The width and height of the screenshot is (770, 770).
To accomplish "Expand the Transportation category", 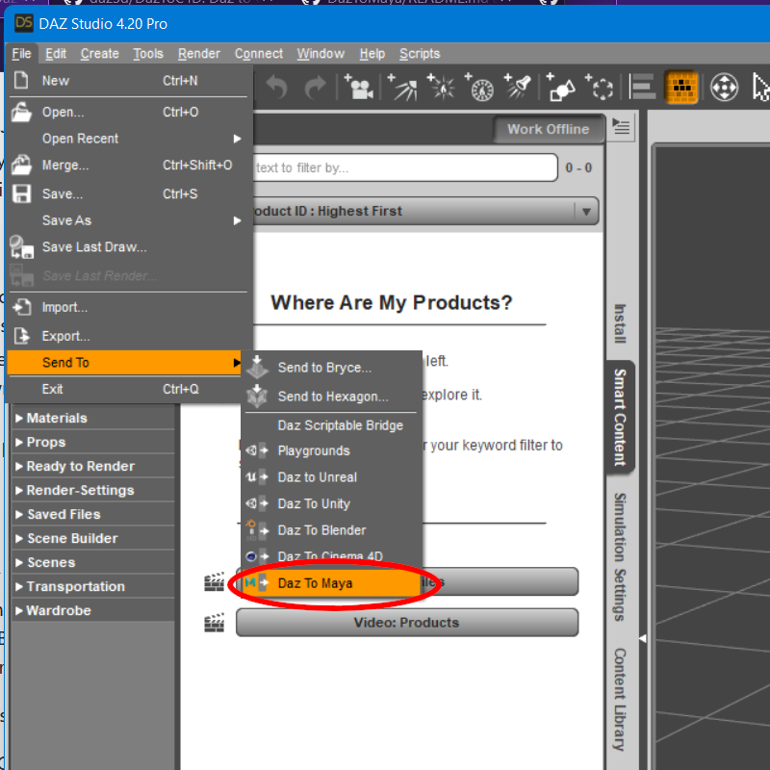I will click(x=92, y=586).
